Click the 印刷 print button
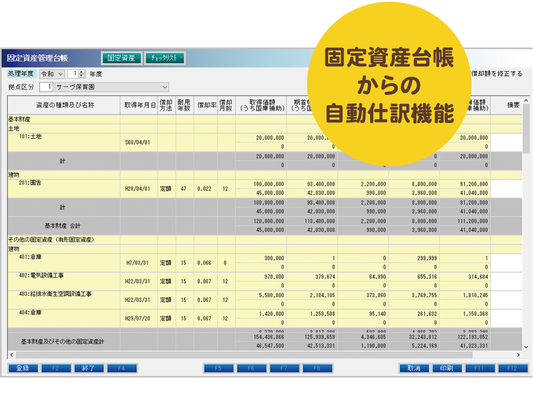 pyautogui.click(x=447, y=368)
